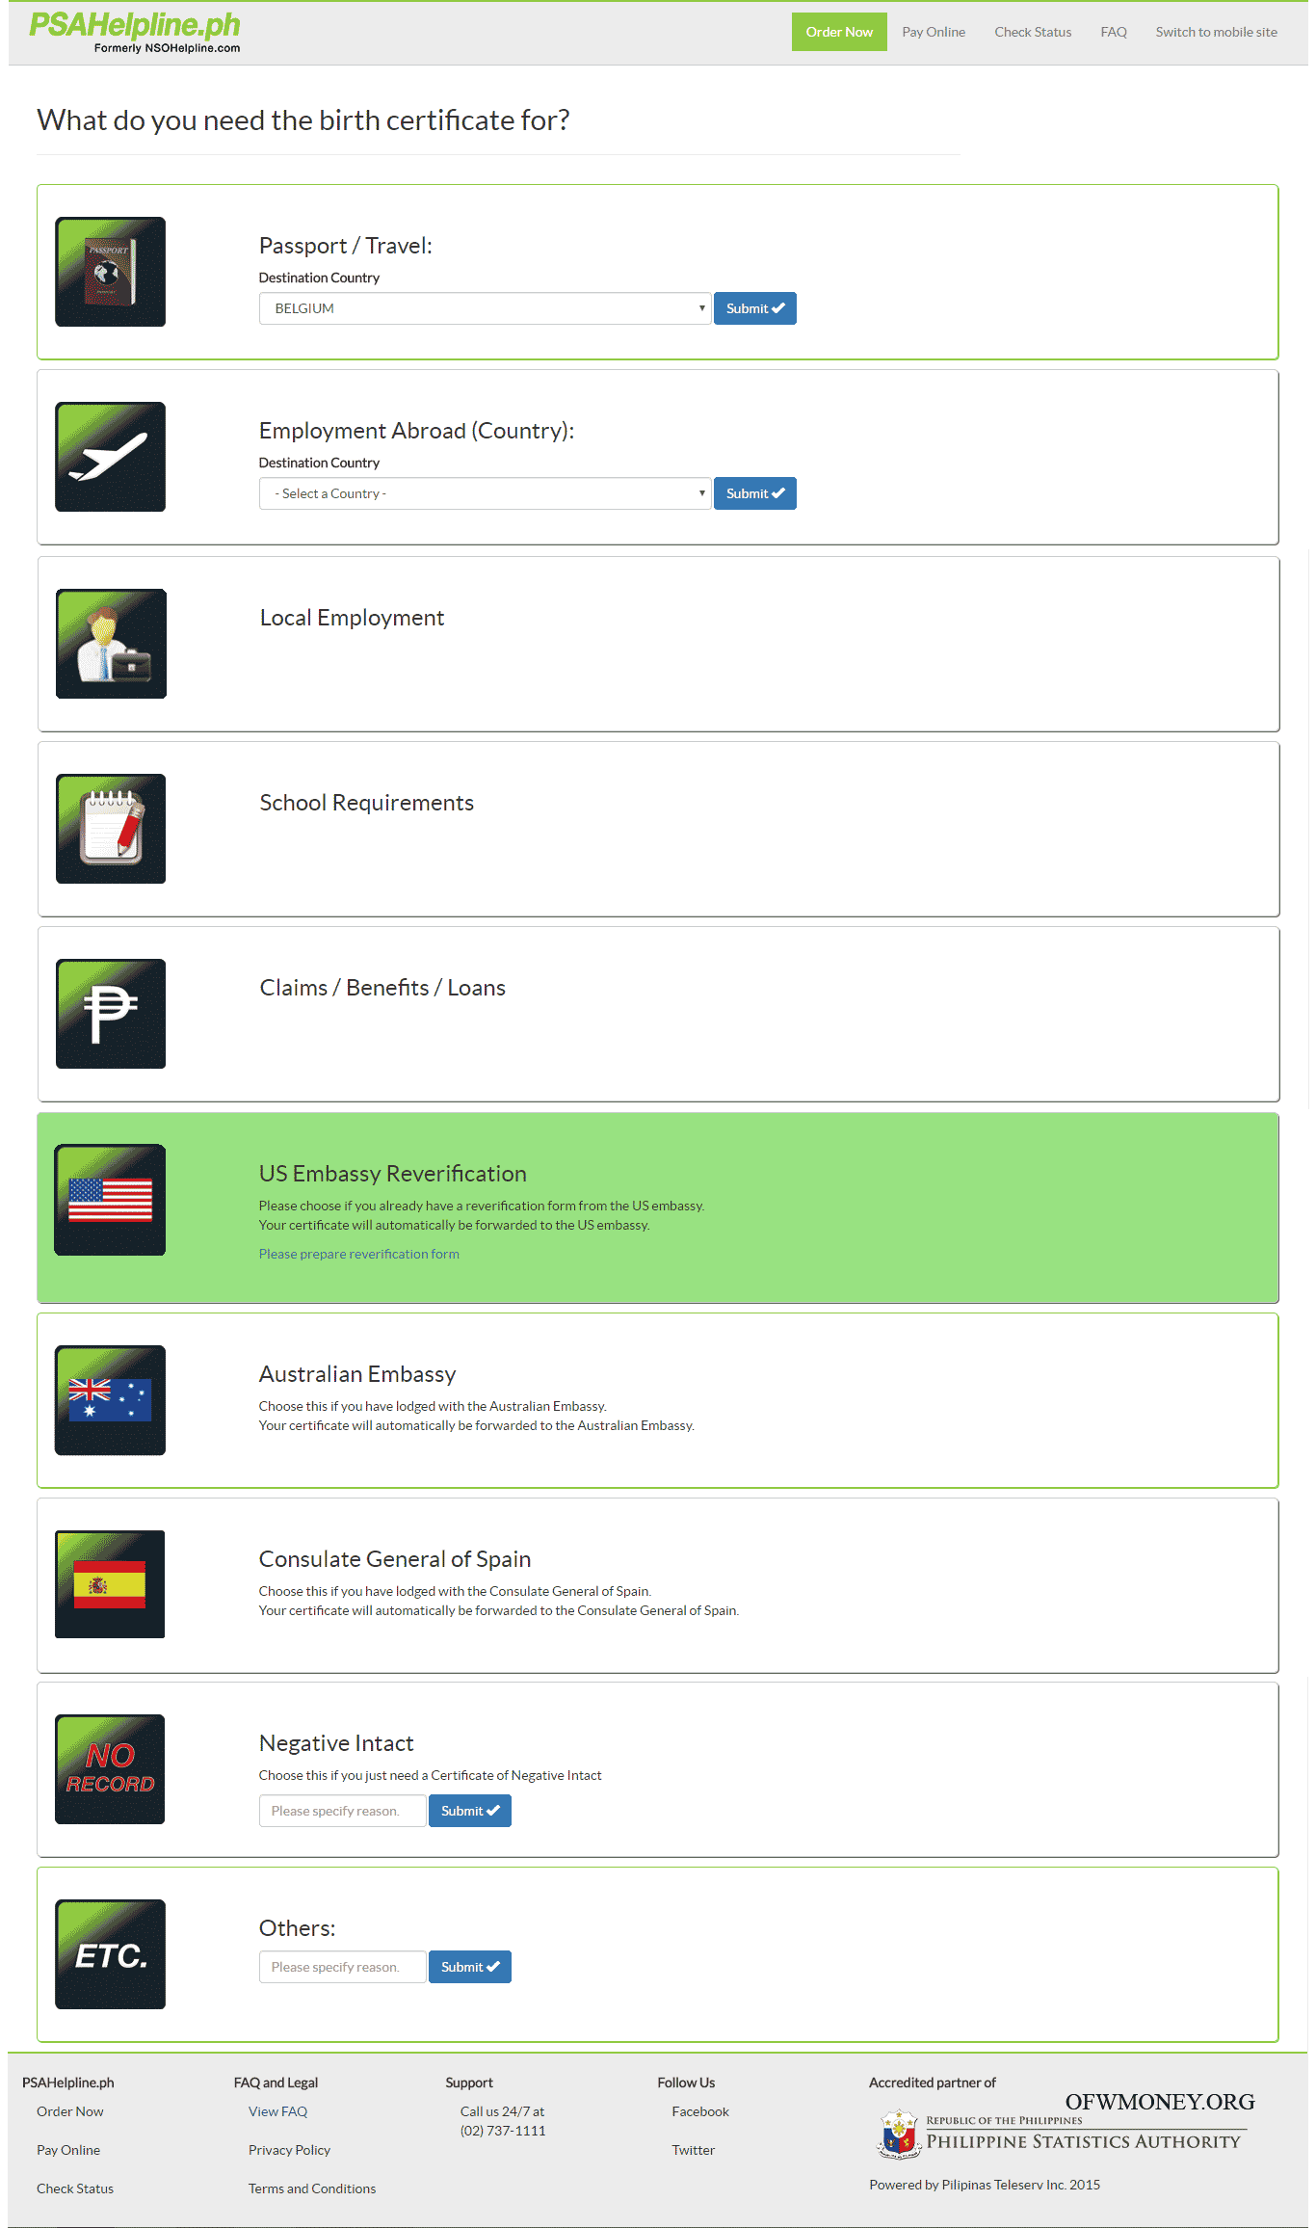Open the Privacy Policy link

pyautogui.click(x=289, y=2150)
